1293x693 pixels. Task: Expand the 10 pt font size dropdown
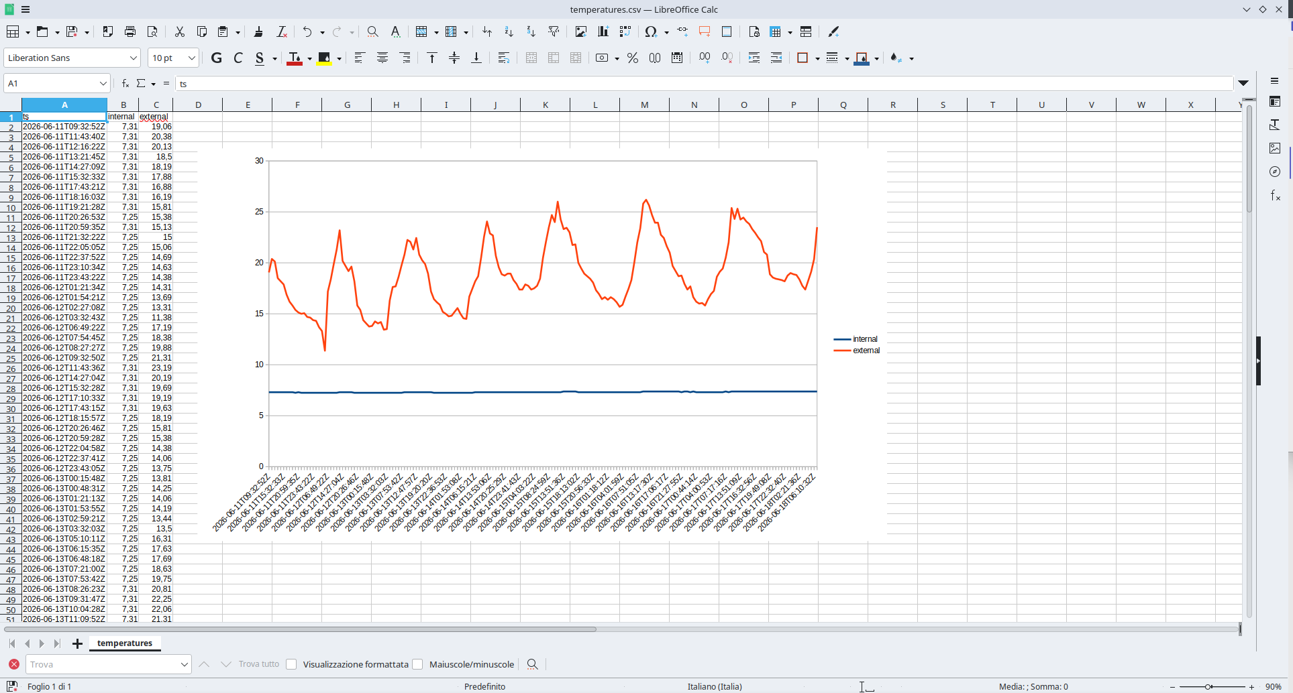tap(191, 58)
